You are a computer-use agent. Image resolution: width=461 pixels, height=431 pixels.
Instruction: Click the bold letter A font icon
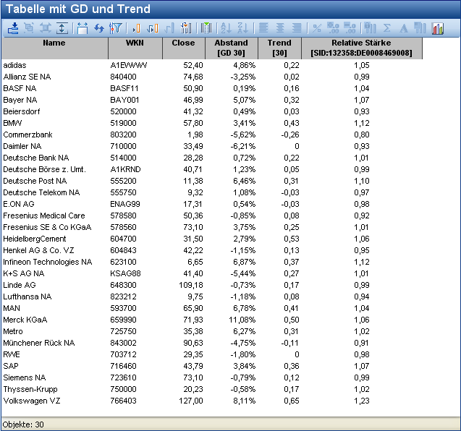404,28
